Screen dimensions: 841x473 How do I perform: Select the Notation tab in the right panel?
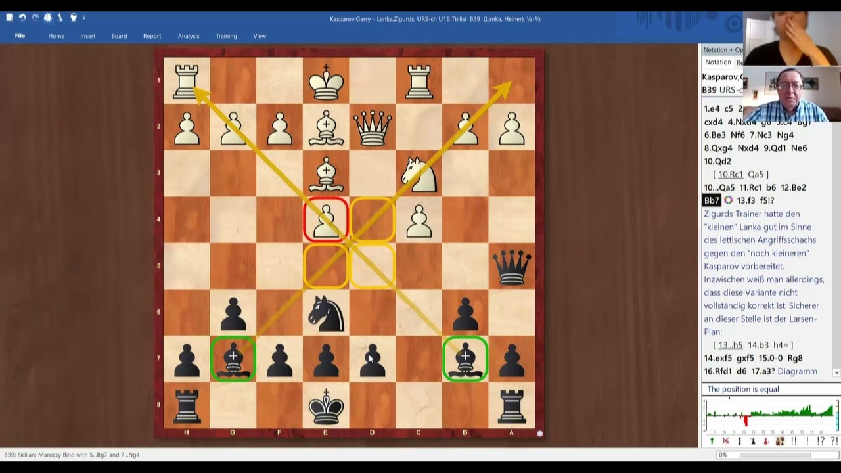718,62
